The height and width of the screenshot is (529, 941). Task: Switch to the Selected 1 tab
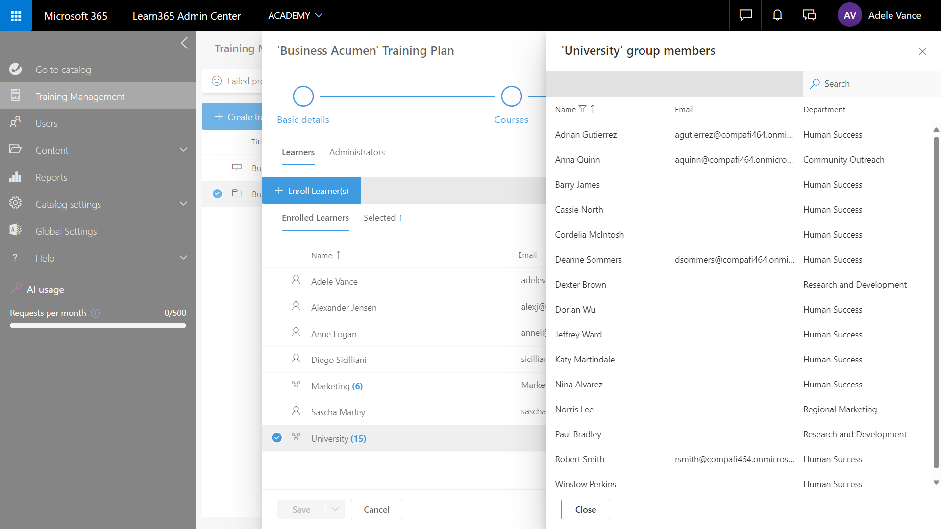tap(382, 218)
